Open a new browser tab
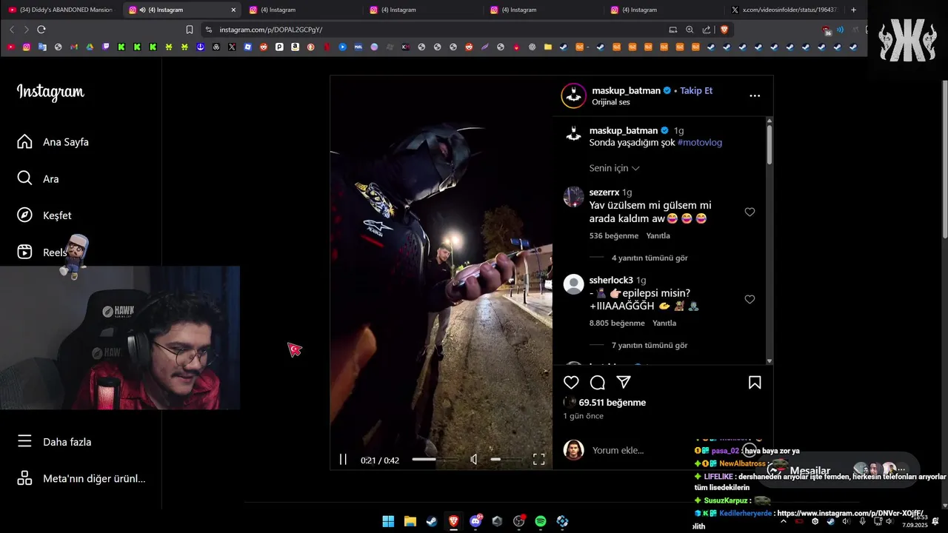This screenshot has height=533, width=948. (853, 10)
